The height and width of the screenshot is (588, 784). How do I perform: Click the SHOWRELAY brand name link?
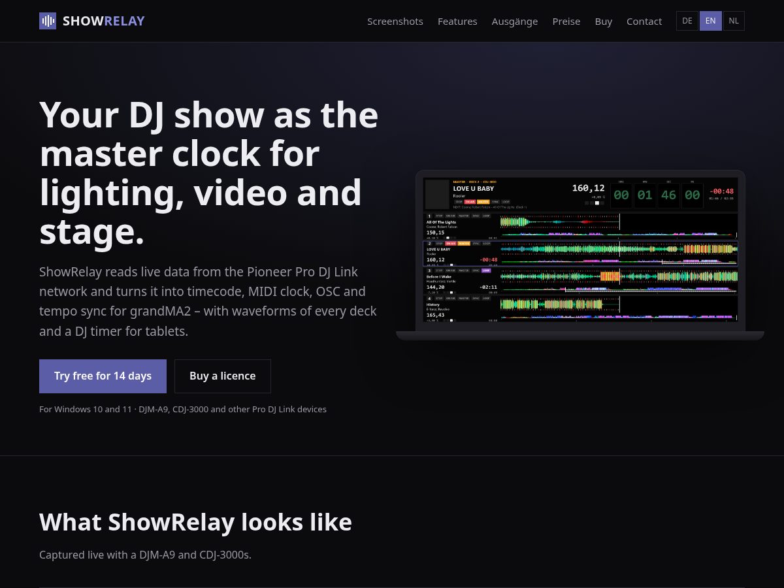tap(104, 21)
